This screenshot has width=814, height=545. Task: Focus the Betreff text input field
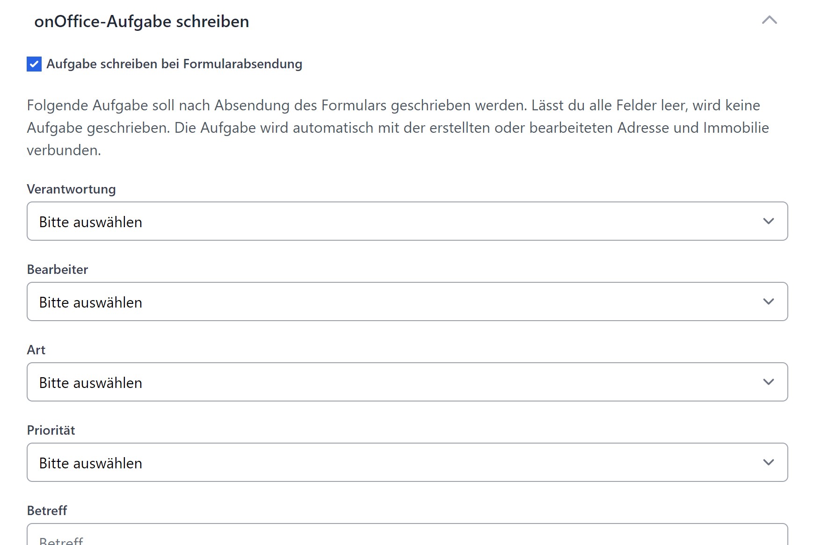(x=407, y=538)
